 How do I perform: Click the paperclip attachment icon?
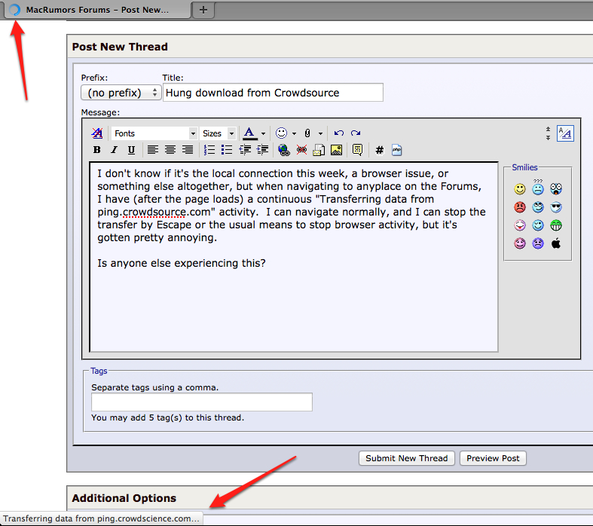(307, 133)
